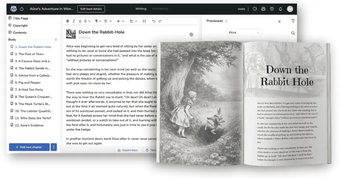Open the screen-with-sparkle icon in top bar
The width and height of the screenshot is (340, 178).
[x=255, y=9]
